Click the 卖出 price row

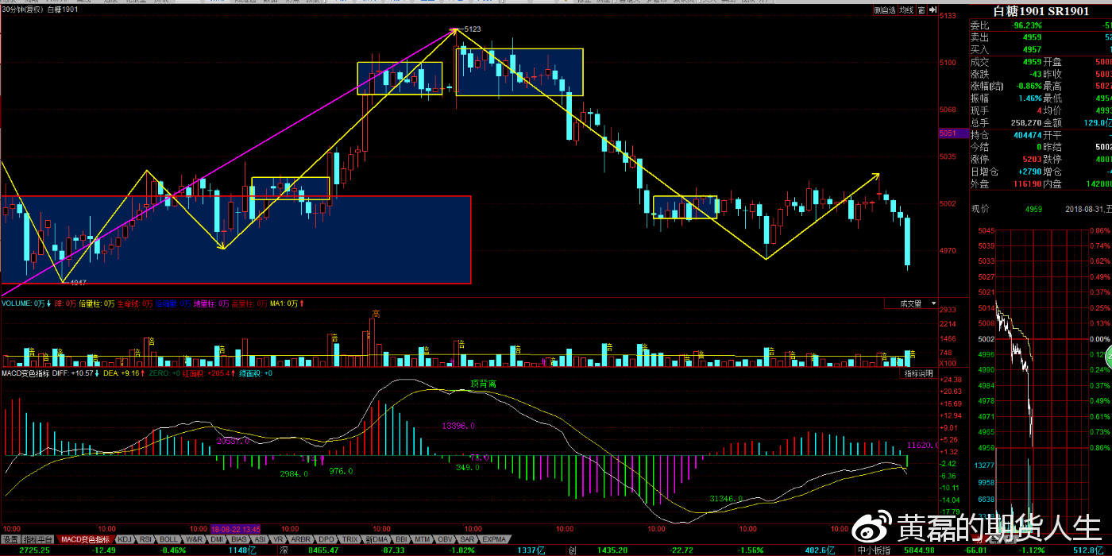point(1040,37)
